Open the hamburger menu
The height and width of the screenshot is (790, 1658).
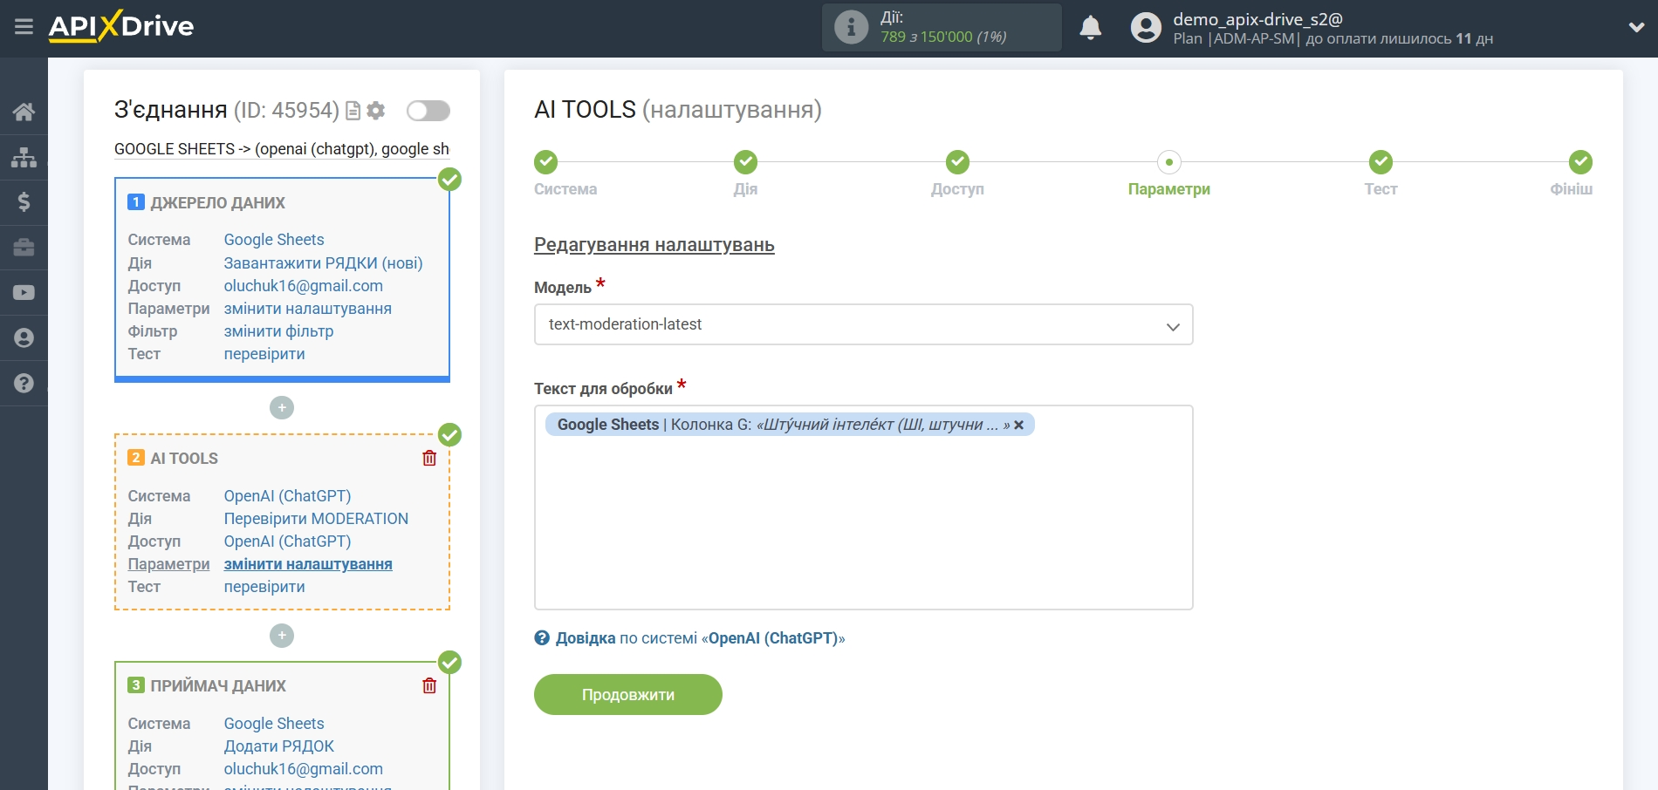(x=24, y=27)
